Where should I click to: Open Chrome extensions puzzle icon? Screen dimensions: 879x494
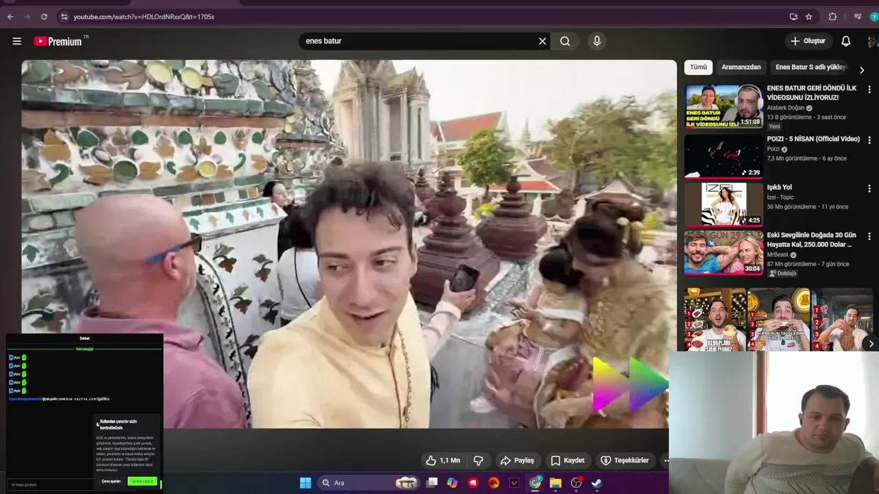coord(833,16)
